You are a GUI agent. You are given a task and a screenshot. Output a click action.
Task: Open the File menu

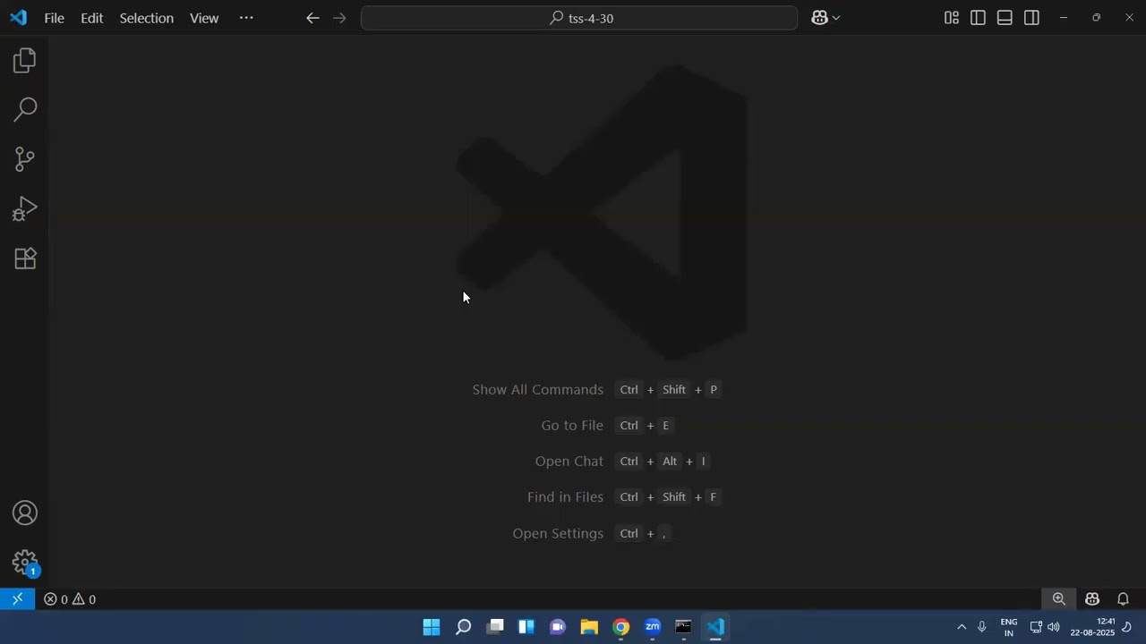(55, 18)
